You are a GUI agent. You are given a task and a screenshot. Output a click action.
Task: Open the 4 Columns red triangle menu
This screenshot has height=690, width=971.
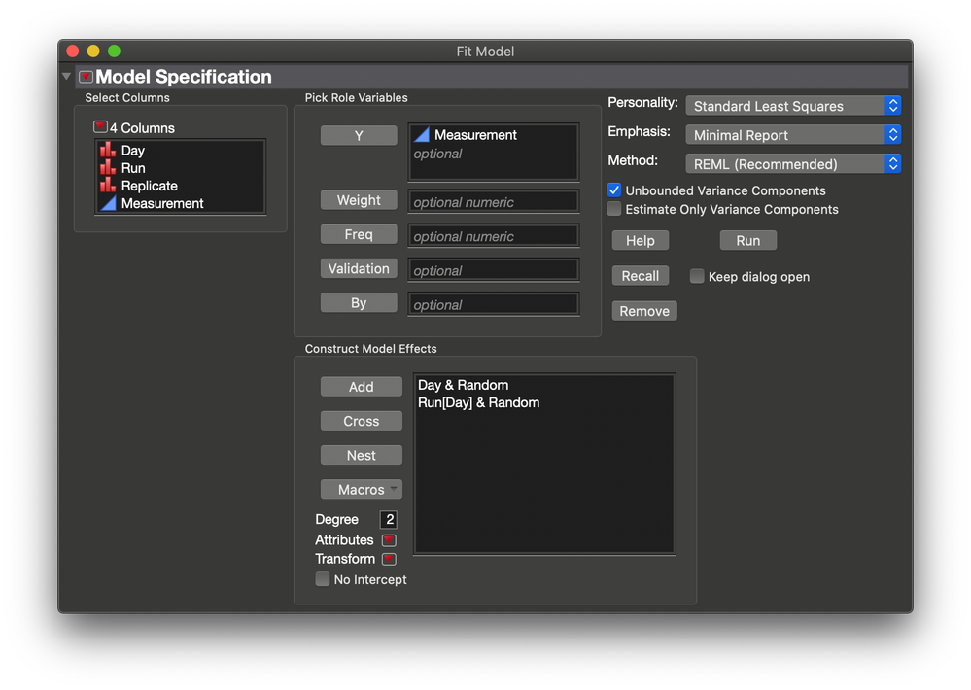(100, 127)
